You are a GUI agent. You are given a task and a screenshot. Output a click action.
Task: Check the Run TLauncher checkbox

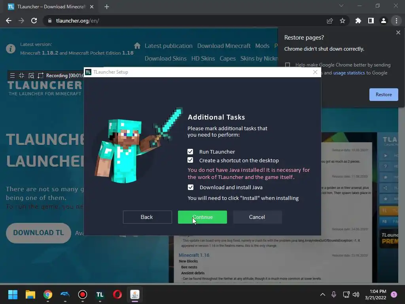point(190,152)
